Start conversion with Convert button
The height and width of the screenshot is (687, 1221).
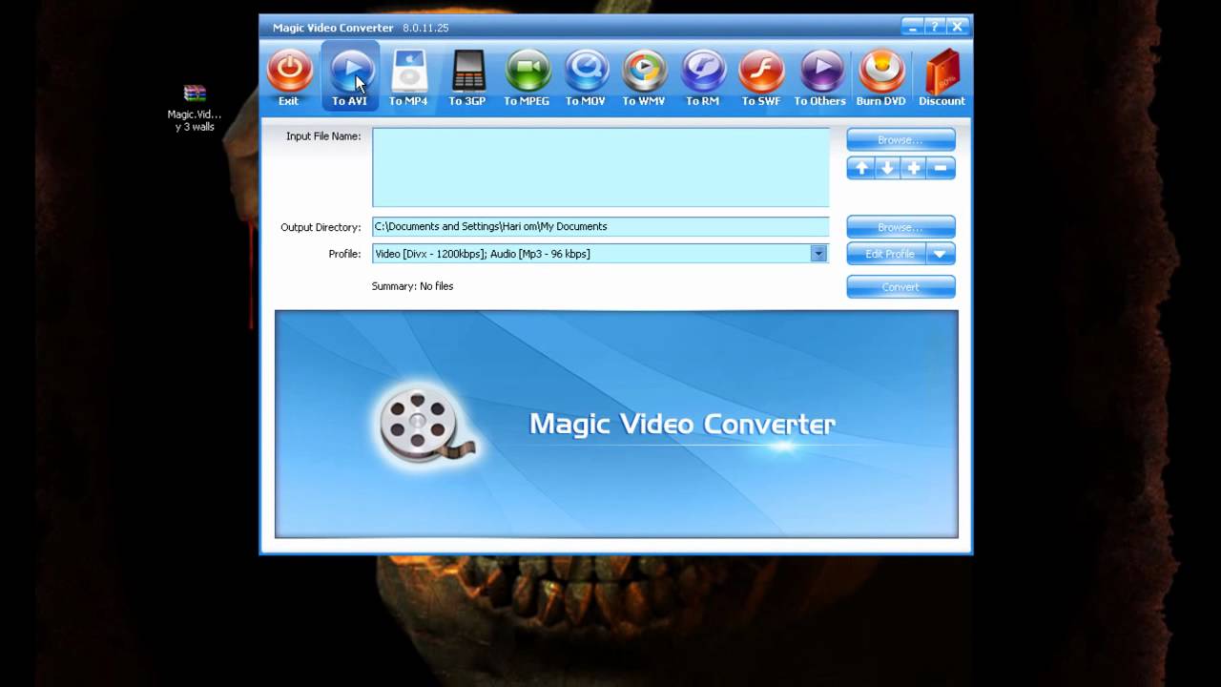click(x=900, y=286)
